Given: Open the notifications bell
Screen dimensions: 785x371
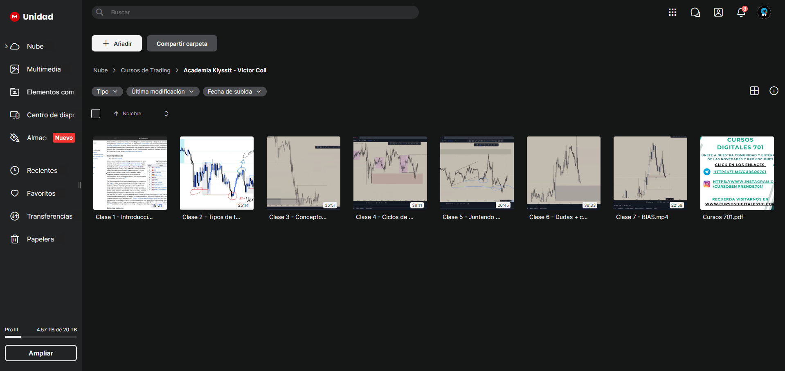Looking at the screenshot, I should [741, 12].
